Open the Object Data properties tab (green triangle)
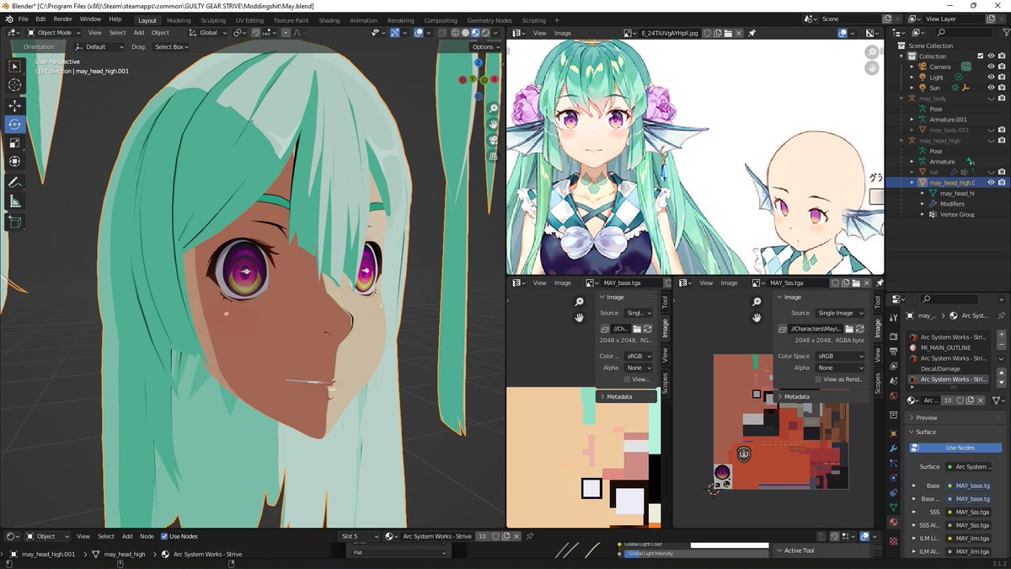The width and height of the screenshot is (1011, 569). coord(893,507)
